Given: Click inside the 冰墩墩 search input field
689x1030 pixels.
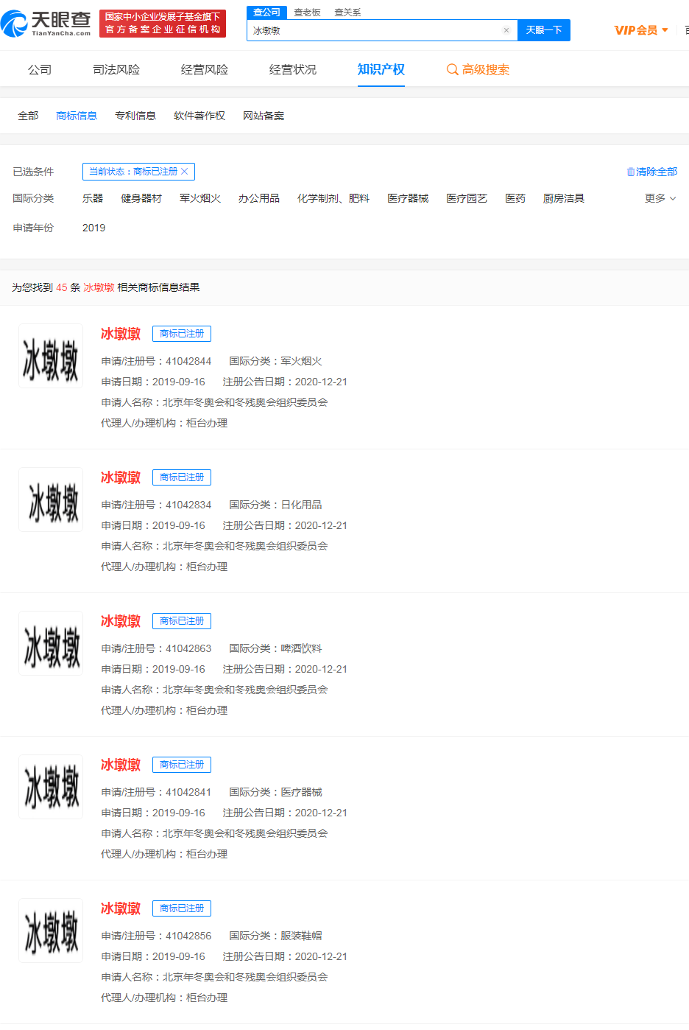Looking at the screenshot, I should [x=368, y=29].
